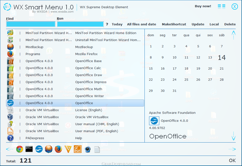Screen dimensions: 242x166
Task: Select the "User manual (CHM, English)" entry
Action: coord(97,124)
